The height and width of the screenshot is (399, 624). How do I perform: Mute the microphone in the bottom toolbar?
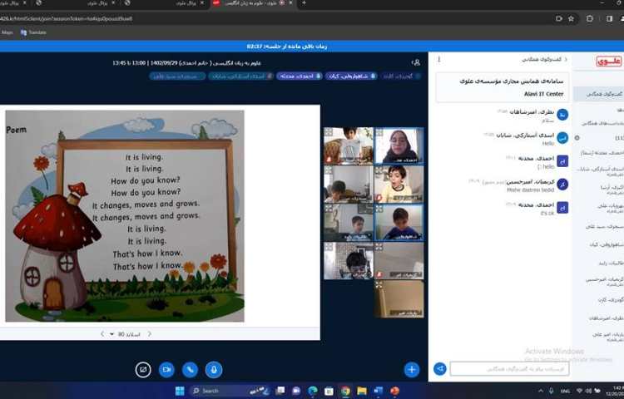214,369
